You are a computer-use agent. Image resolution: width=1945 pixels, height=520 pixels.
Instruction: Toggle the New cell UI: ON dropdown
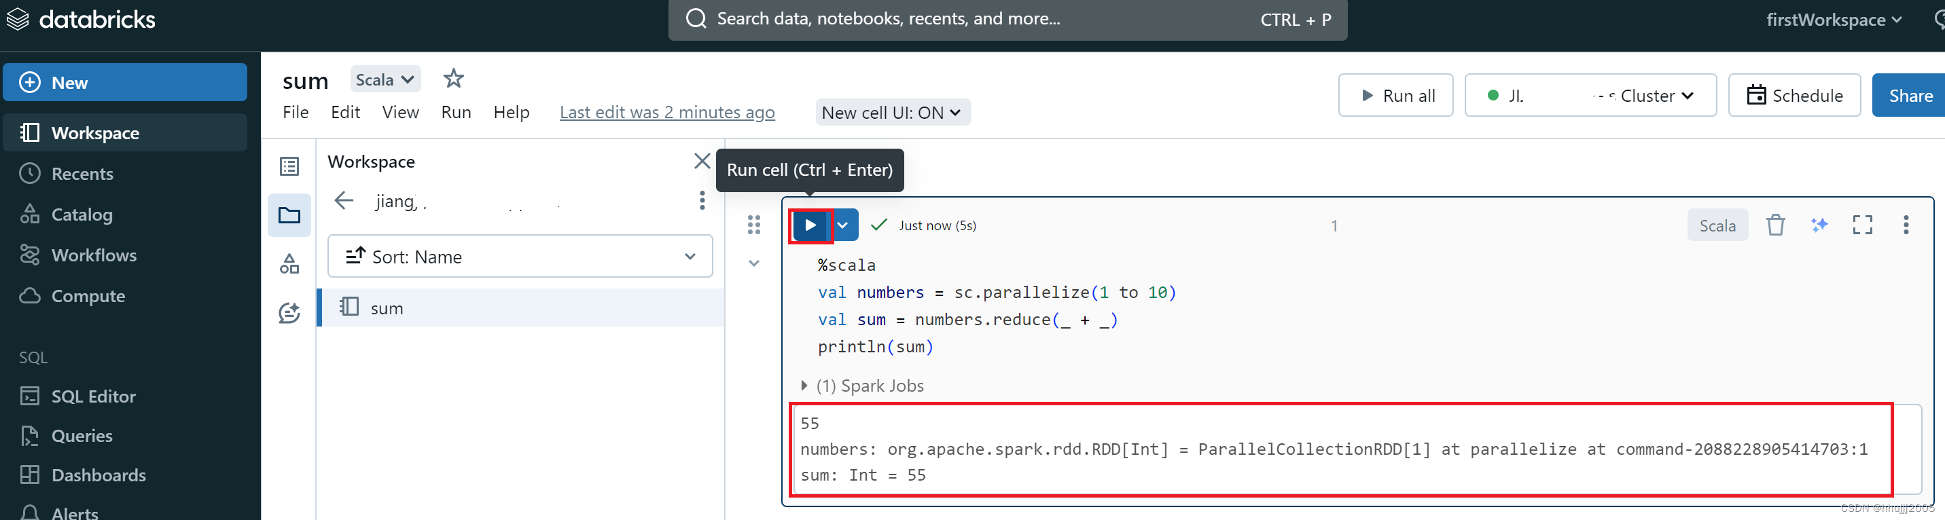[x=893, y=113]
